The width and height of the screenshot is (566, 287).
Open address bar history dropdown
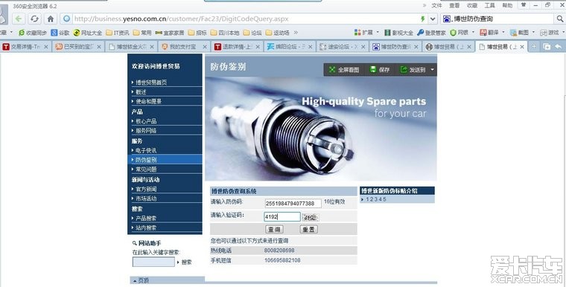click(x=433, y=19)
